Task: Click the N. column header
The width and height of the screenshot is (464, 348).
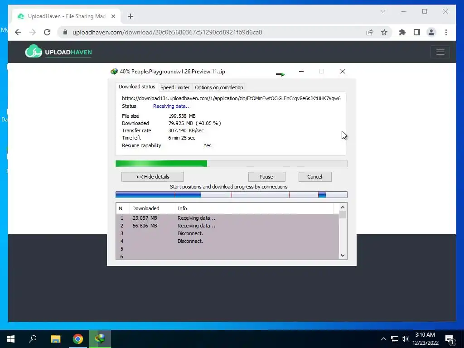Action: (x=123, y=208)
